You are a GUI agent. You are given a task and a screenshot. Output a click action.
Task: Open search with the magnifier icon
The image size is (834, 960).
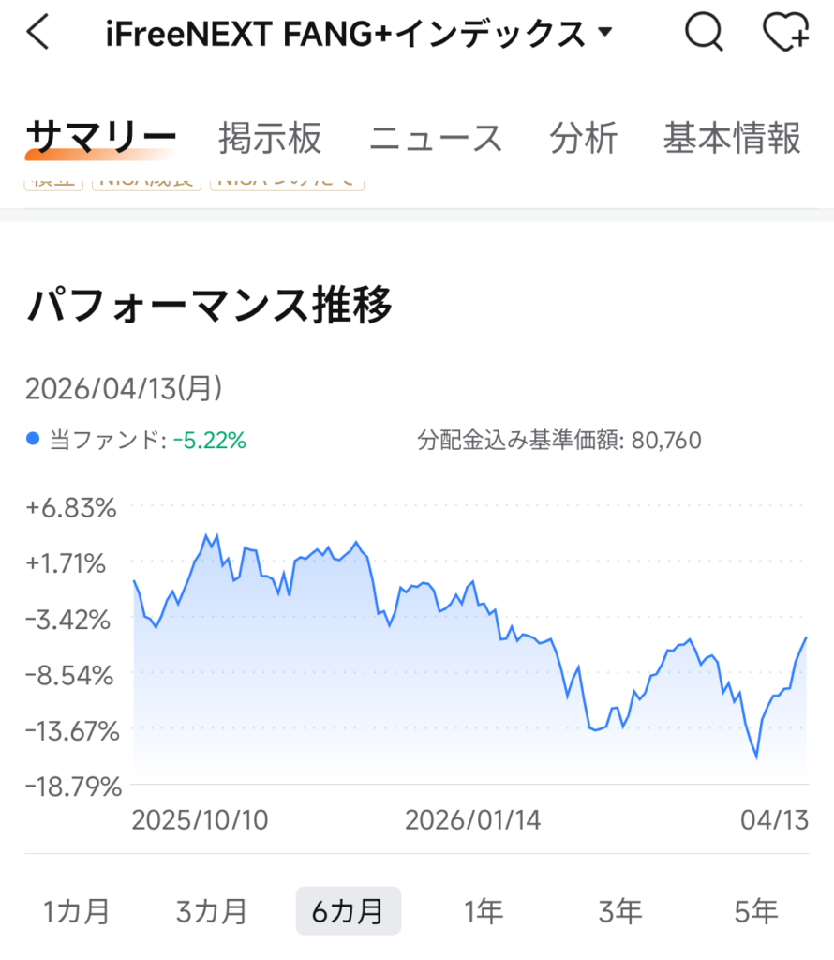[704, 35]
